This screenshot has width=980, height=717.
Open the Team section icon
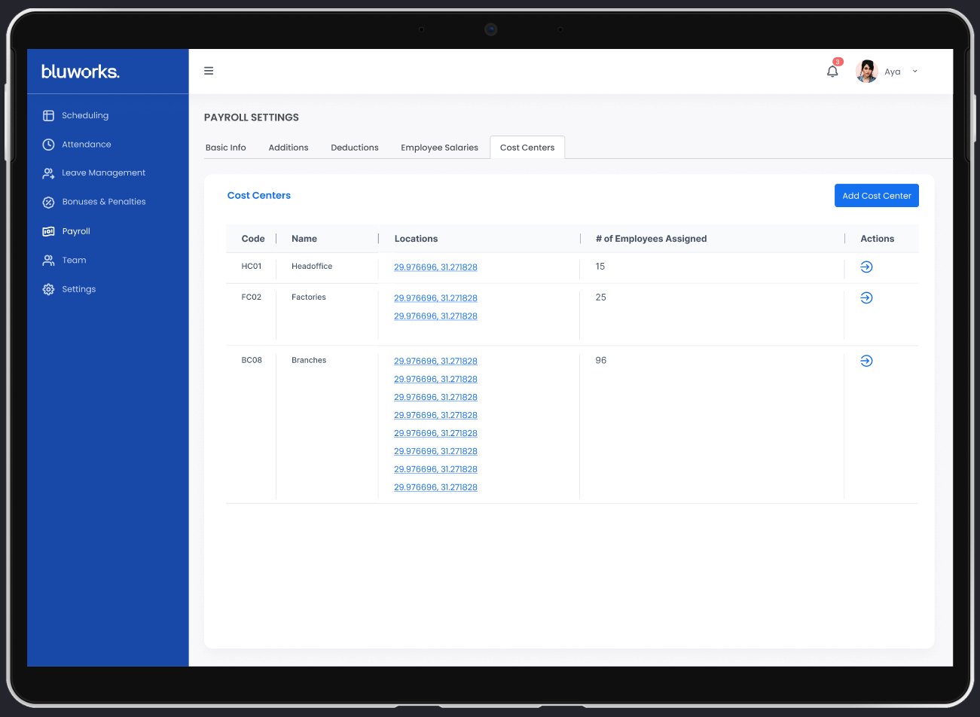click(48, 261)
